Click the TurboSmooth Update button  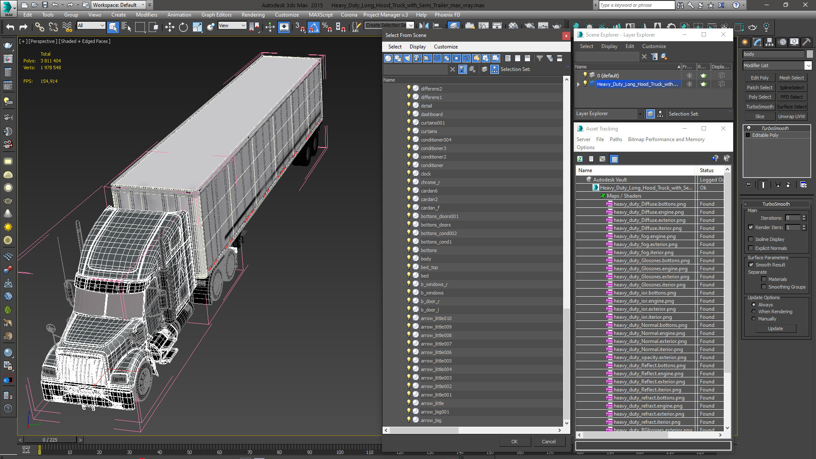pos(775,329)
